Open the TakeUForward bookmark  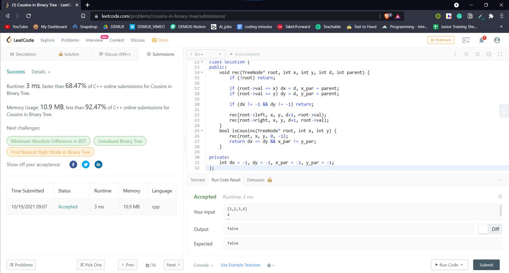coord(294,27)
